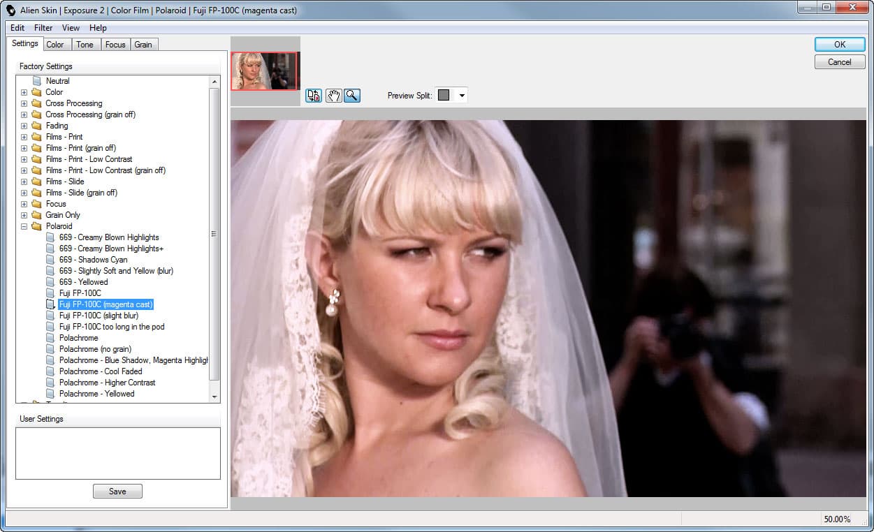Click the Save button under User Settings
This screenshot has height=532, width=874.
pyautogui.click(x=117, y=492)
